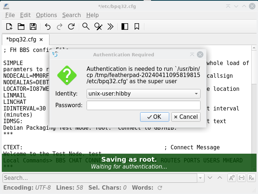Open the Search menu
258x194 pixels.
click(x=71, y=15)
